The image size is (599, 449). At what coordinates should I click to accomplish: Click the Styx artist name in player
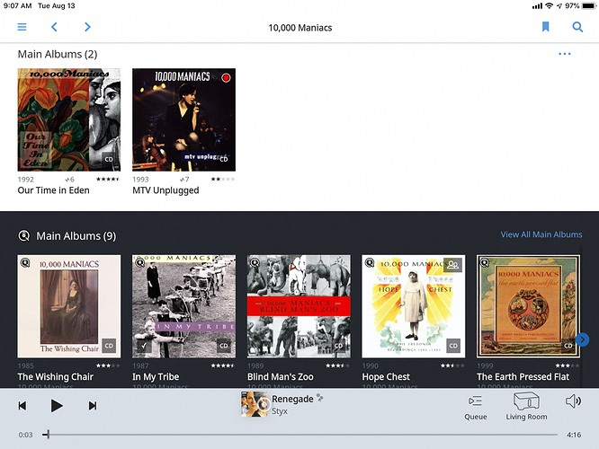(x=280, y=411)
